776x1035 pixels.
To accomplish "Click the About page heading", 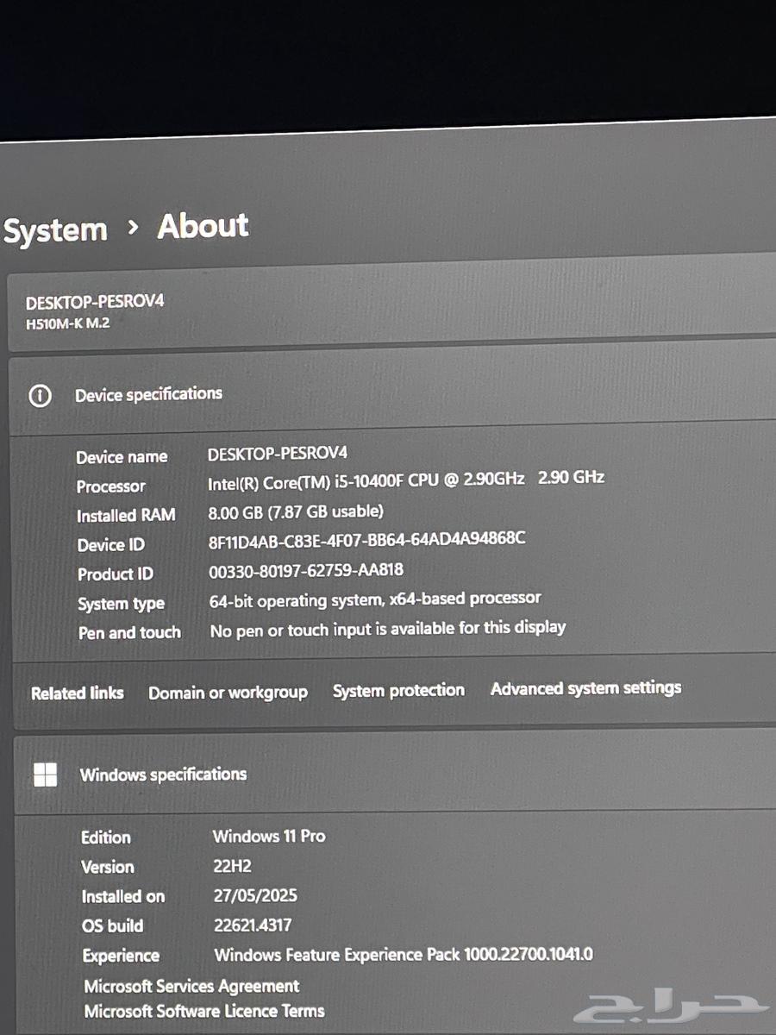I will coord(203,226).
